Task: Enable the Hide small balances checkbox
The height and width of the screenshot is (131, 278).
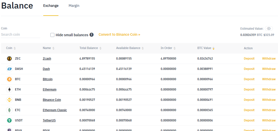Action: [52, 35]
